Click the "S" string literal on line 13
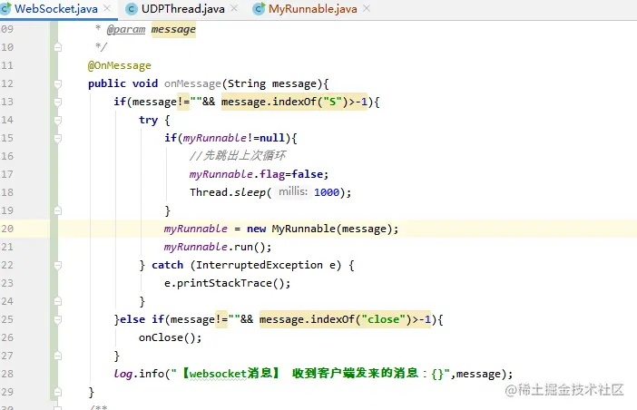 pyautogui.click(x=333, y=102)
